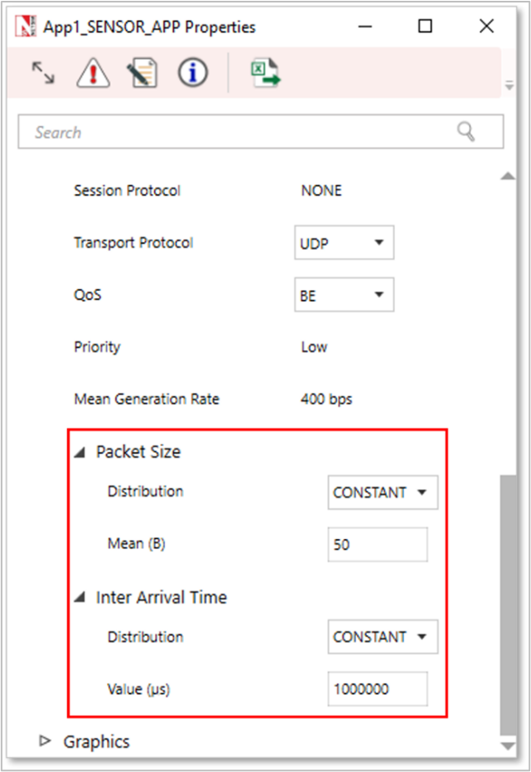Click the Mean (B) input field
The width and height of the screenshot is (531, 772).
click(378, 545)
